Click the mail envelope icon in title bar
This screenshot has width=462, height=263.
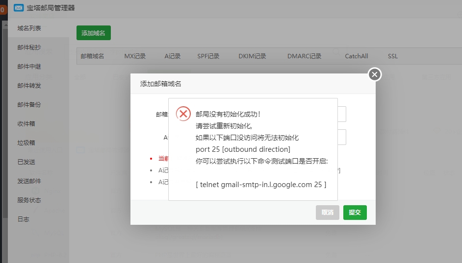click(19, 8)
